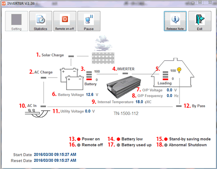
Task: Click the Battery Voltage 12.6 reading
Action: point(90,95)
